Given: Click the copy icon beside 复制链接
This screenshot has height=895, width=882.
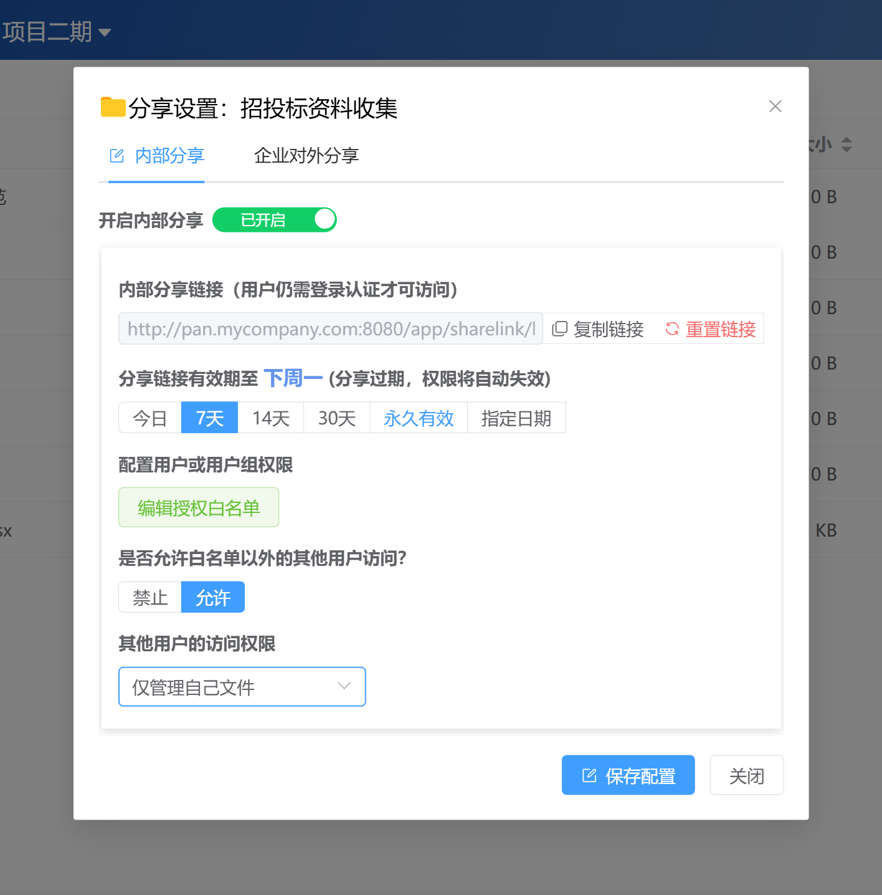Looking at the screenshot, I should coord(559,328).
